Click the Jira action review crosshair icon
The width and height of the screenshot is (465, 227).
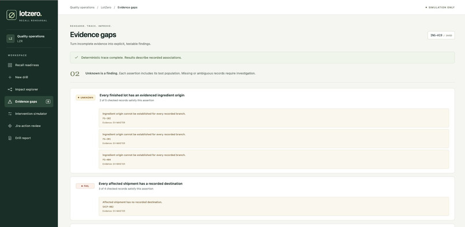click(x=10, y=126)
